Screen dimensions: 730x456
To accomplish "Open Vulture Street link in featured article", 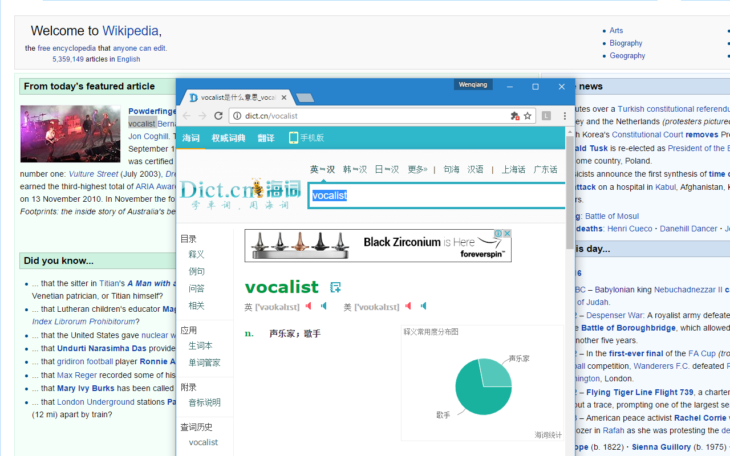I will pyautogui.click(x=94, y=174).
